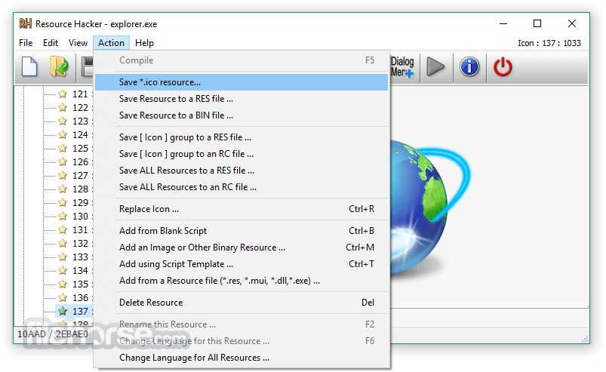The image size is (606, 372).
Task: Choose Add from a Resource file entry
Action: 241,281
